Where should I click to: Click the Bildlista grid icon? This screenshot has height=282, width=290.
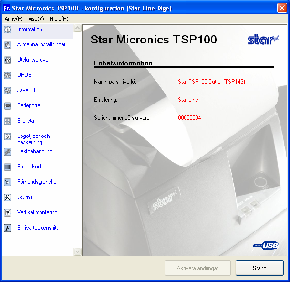(8, 121)
